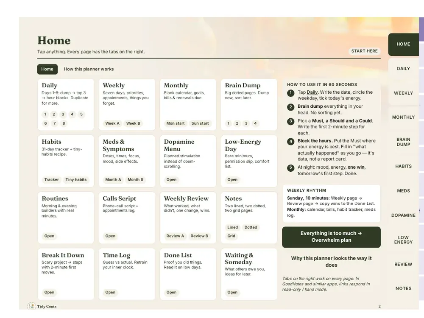424x318 pixels.
Task: Open the HABITS side tab
Action: pos(403,166)
